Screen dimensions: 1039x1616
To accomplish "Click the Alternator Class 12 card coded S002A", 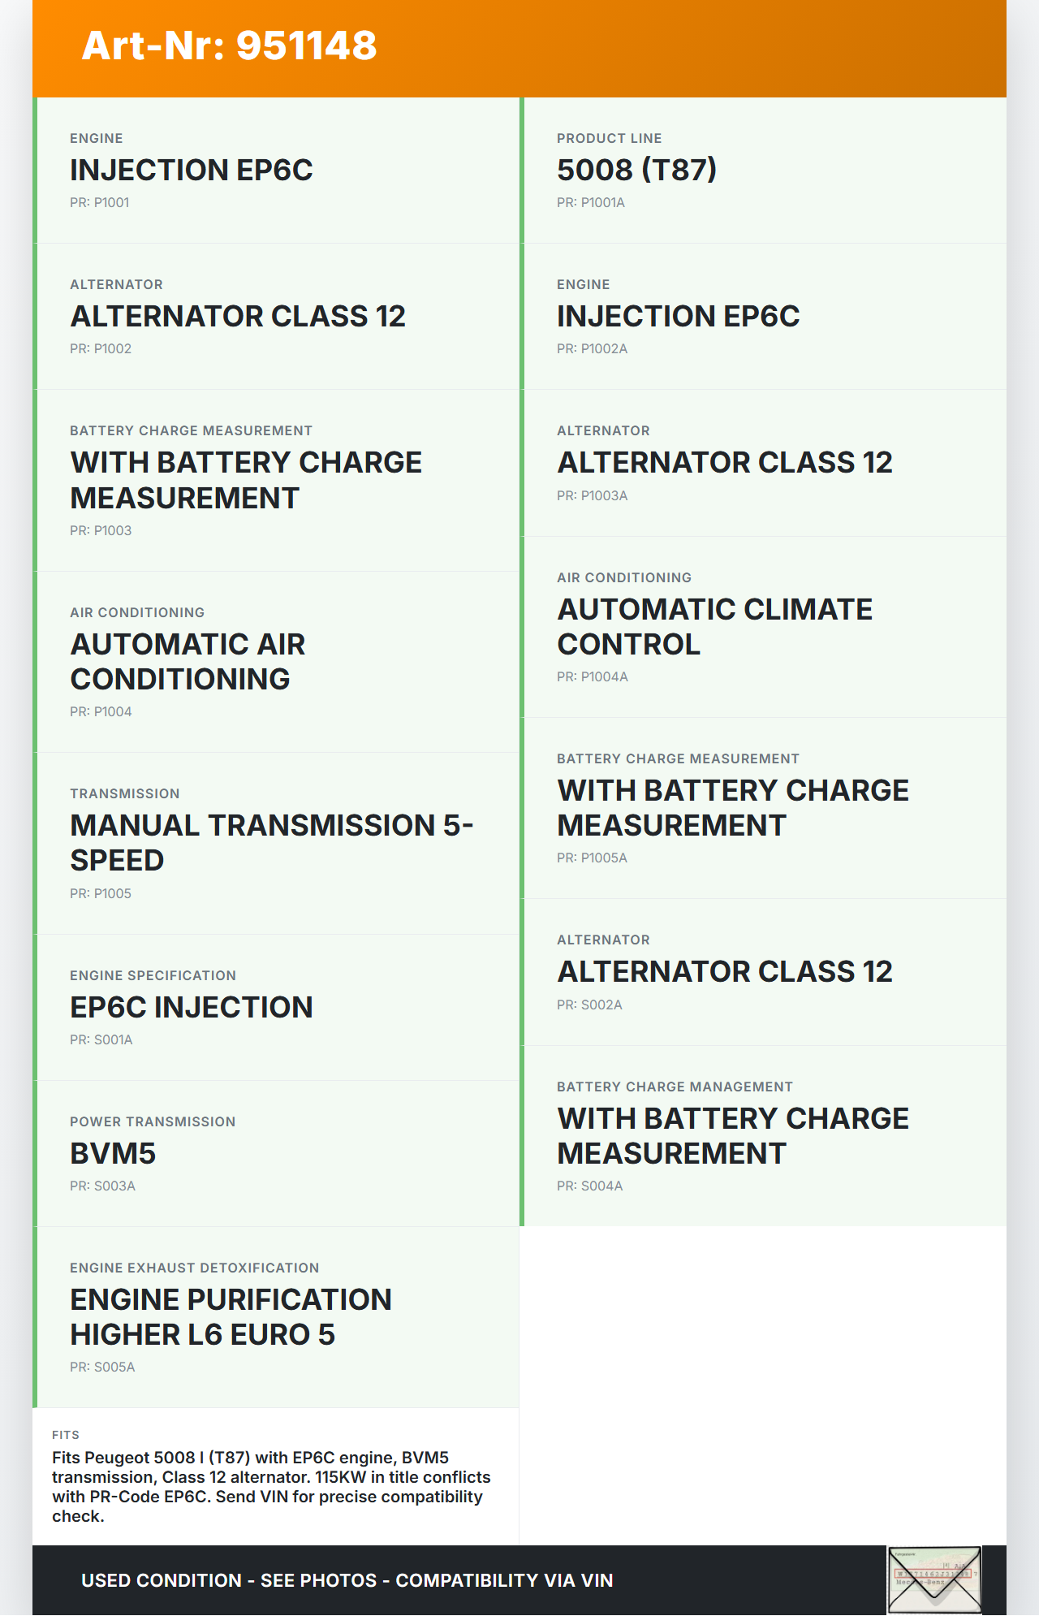I will (x=763, y=971).
